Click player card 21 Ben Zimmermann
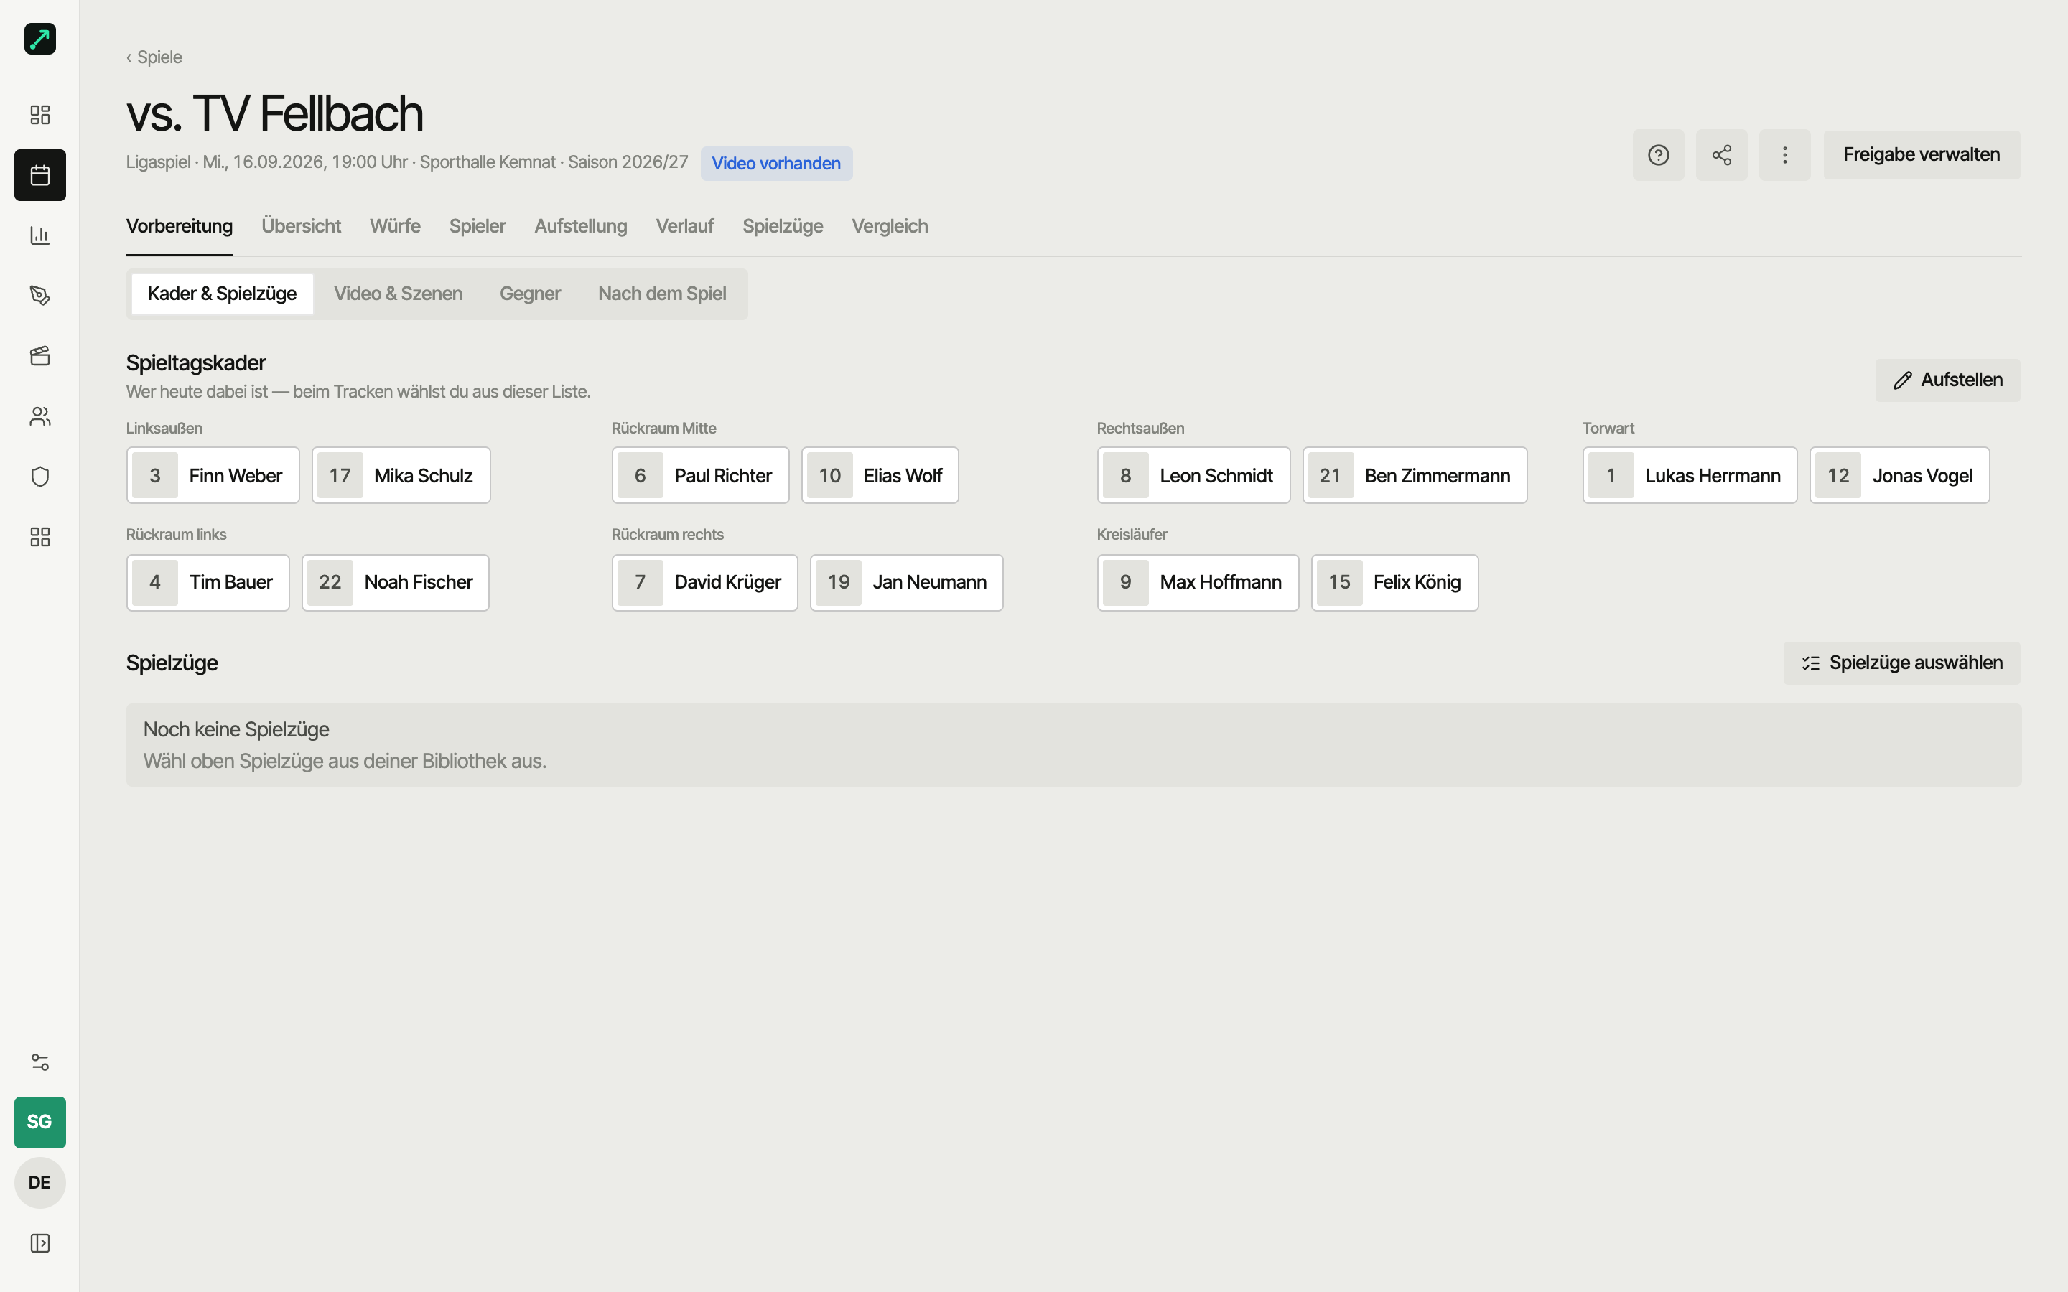Screen dimensions: 2068x1292 coord(1415,475)
